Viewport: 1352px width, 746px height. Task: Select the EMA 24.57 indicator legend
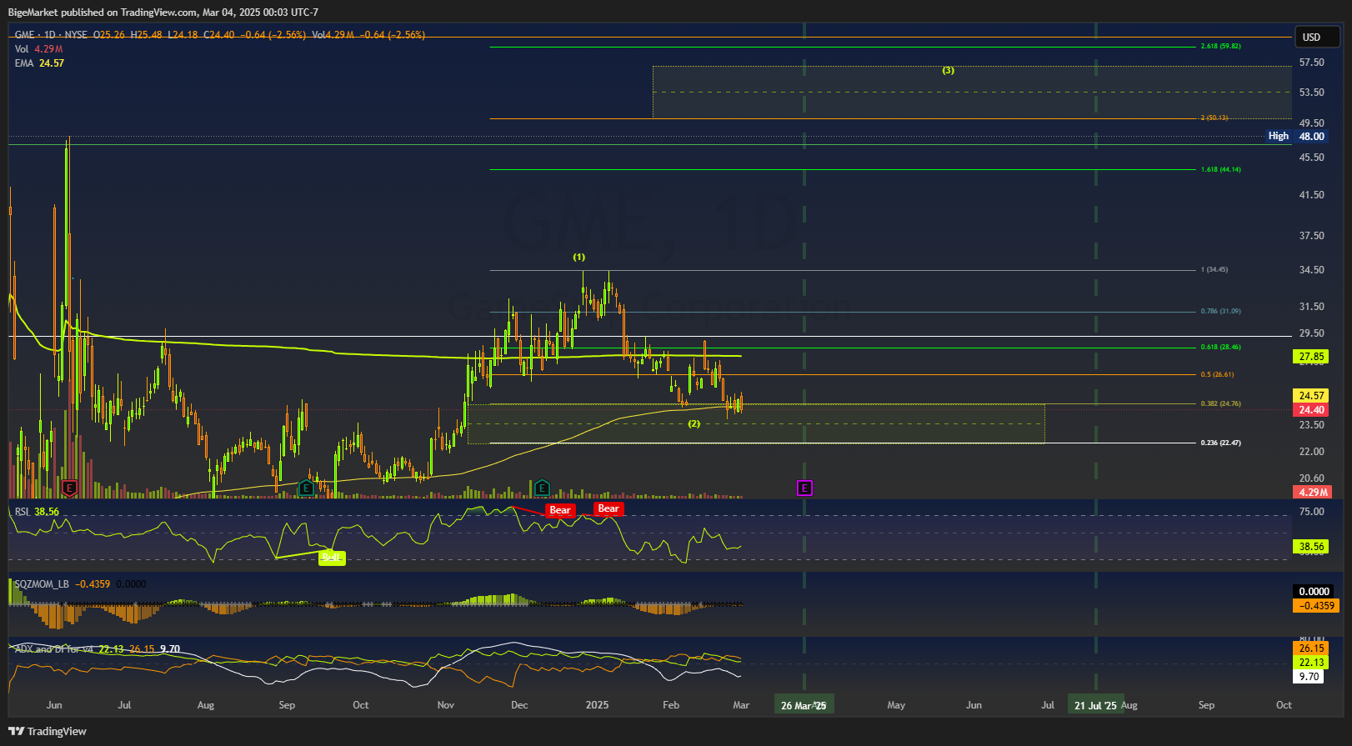click(39, 63)
